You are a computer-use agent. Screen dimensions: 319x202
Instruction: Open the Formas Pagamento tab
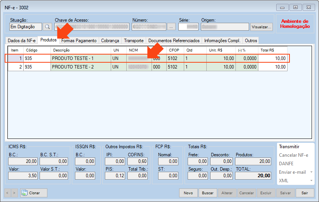(x=79, y=41)
